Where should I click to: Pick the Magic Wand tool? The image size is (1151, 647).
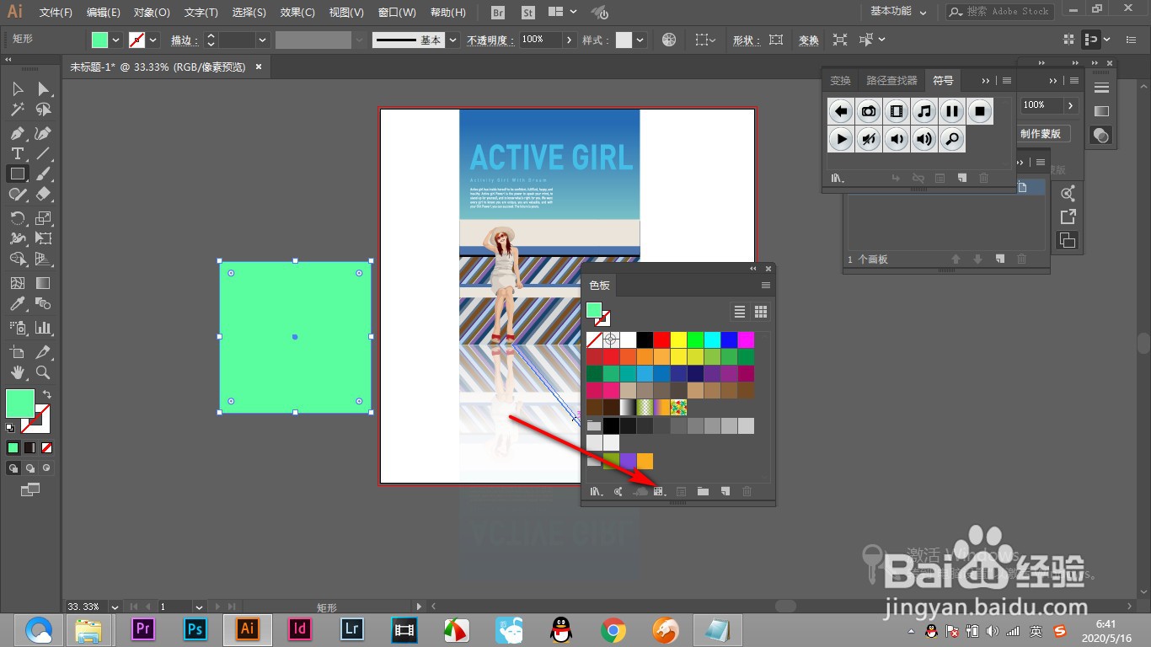[x=17, y=110]
